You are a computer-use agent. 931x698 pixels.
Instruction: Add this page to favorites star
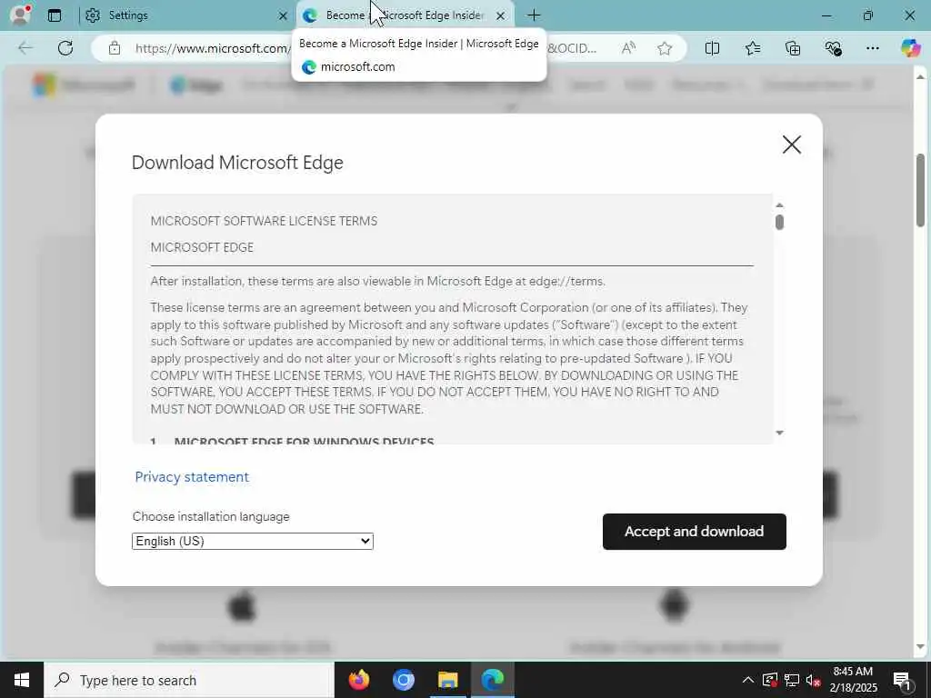point(665,48)
